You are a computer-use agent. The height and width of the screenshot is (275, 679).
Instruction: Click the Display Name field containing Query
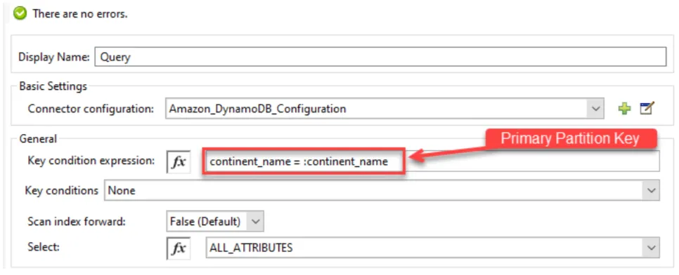[380, 57]
